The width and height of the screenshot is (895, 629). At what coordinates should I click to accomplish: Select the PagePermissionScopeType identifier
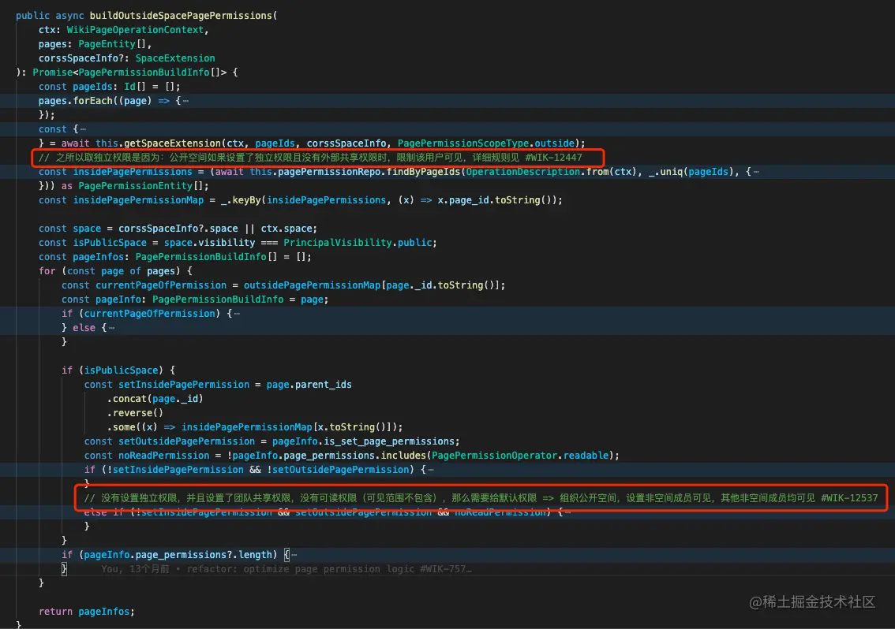coord(463,143)
